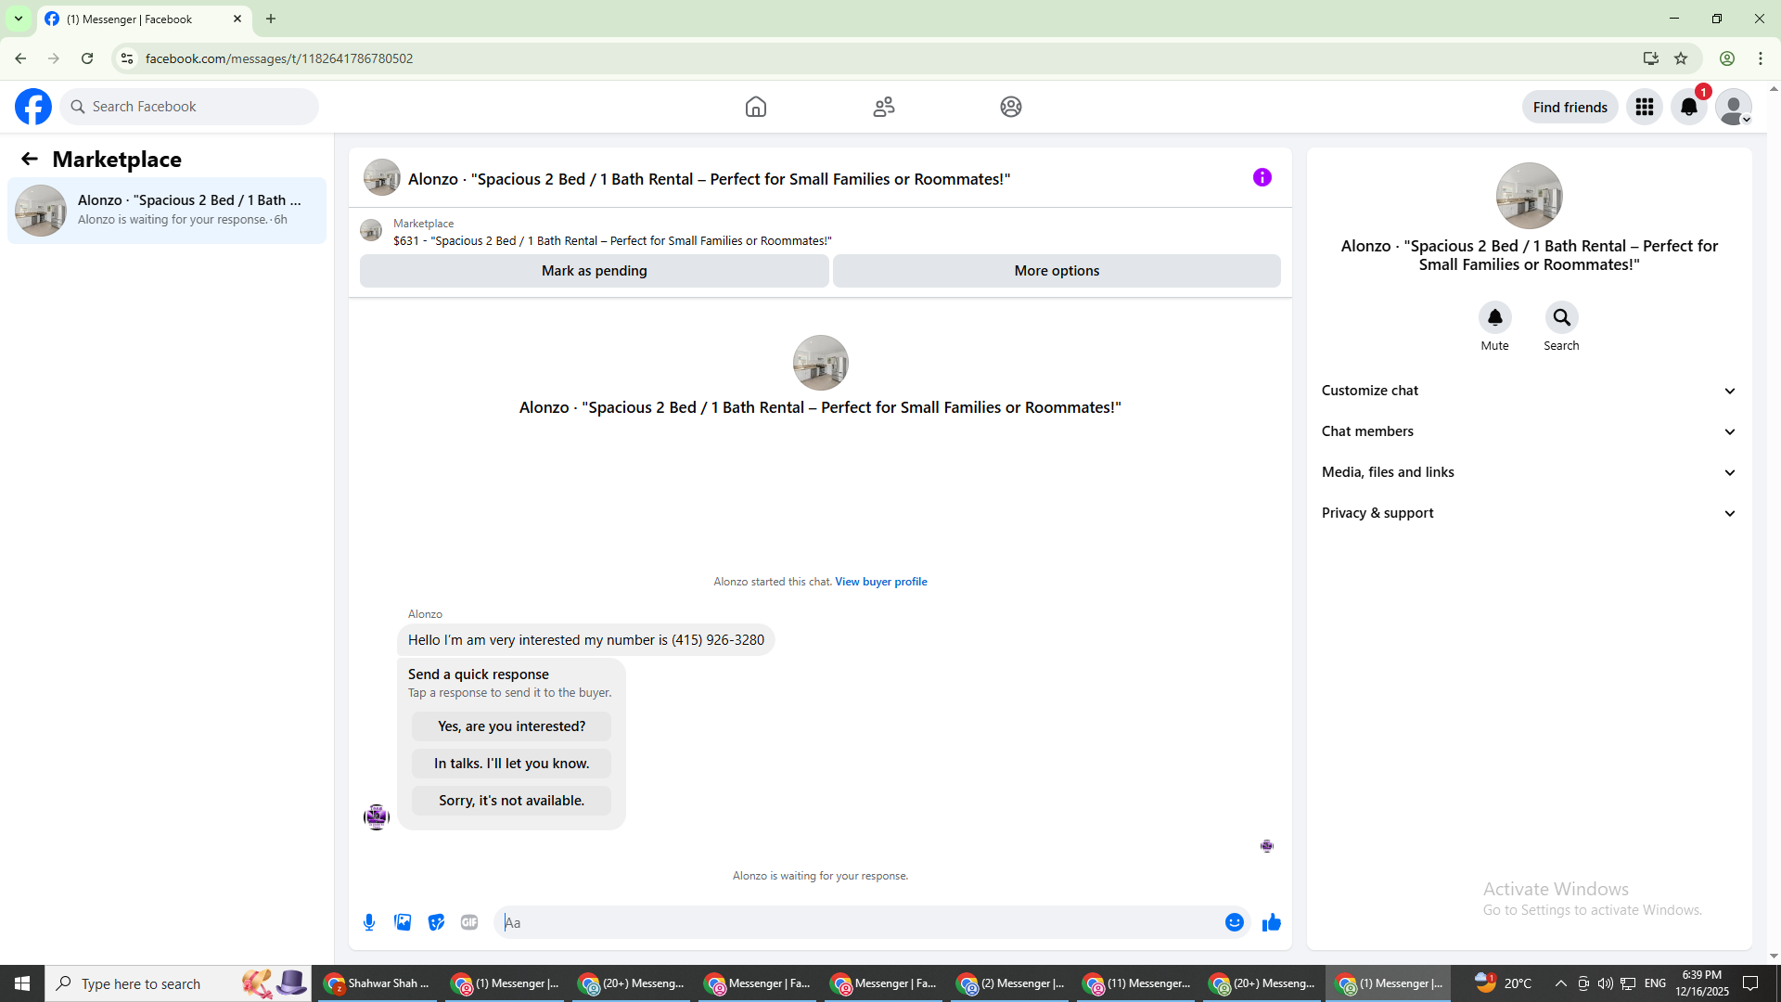This screenshot has width=1781, height=1002.
Task: Click More options for the listing
Action: (x=1057, y=271)
